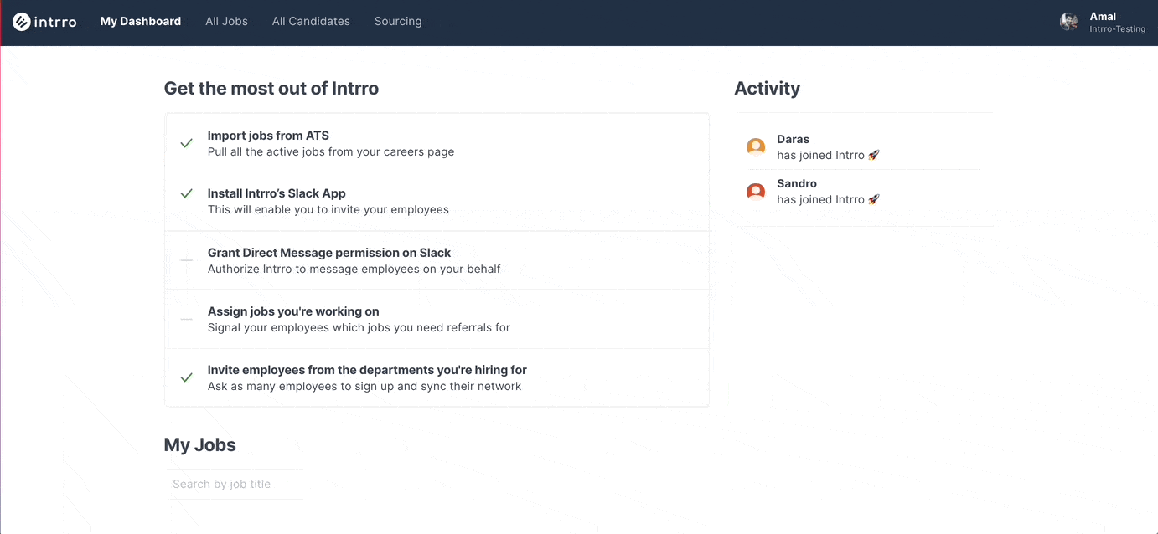Open Grant Direct Message permission on Slack
The width and height of the screenshot is (1158, 534).
click(x=329, y=253)
